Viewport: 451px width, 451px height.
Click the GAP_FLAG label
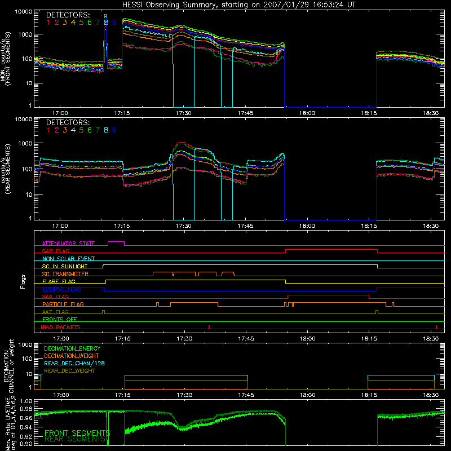point(55,251)
